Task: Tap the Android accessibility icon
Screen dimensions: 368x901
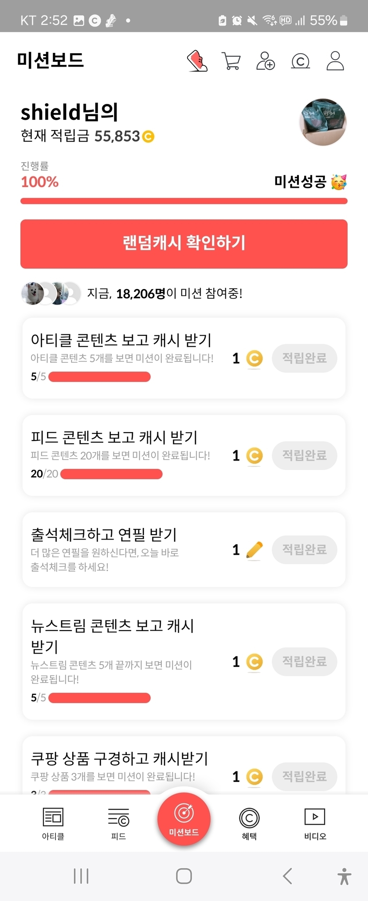Action: coord(344,876)
